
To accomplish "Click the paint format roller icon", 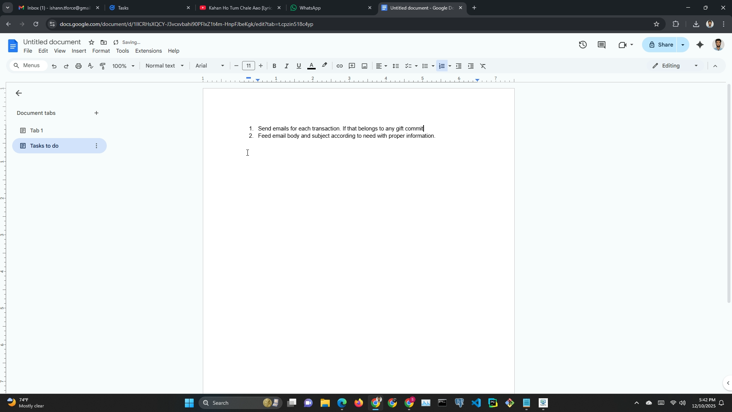I will (x=103, y=66).
